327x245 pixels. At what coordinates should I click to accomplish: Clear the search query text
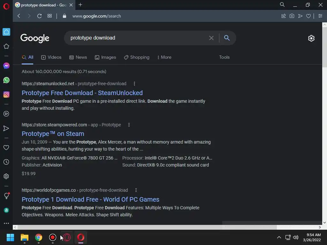tap(211, 38)
